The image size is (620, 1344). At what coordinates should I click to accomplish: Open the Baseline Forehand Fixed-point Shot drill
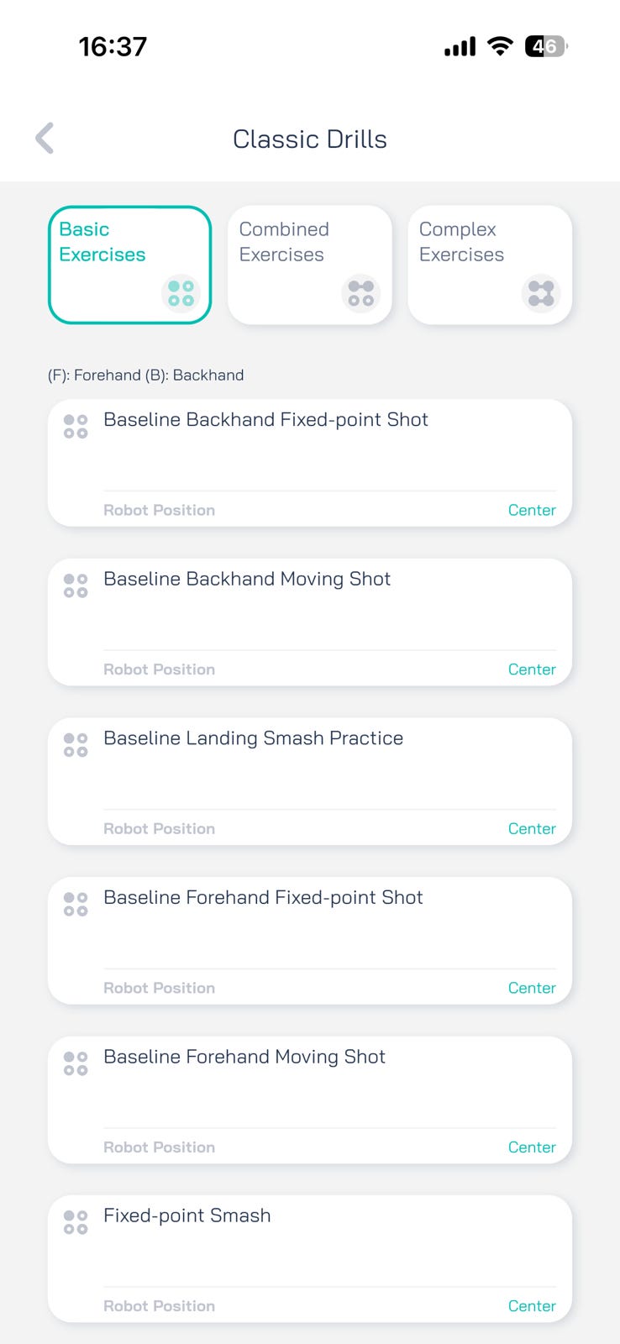[x=310, y=941]
